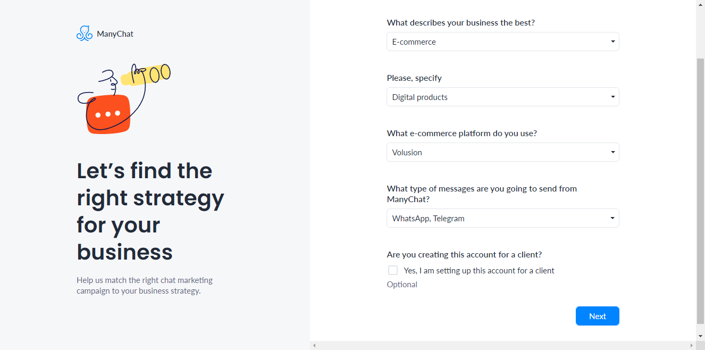705x350 pixels.
Task: Click the 'Yes, I am setting up this account for a client' label
Action: [479, 271]
